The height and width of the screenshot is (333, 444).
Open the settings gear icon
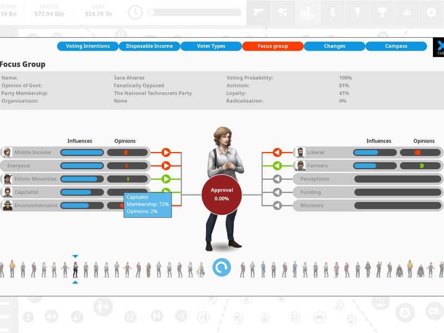(x=431, y=12)
